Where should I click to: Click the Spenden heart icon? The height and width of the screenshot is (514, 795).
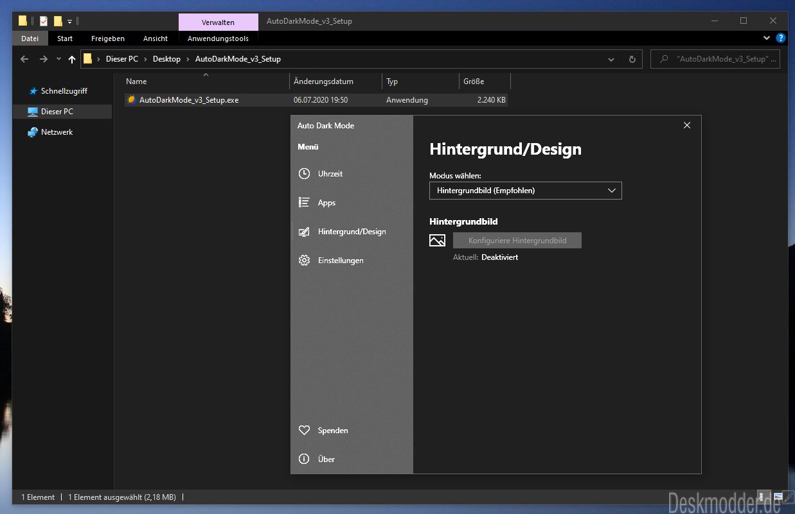click(305, 431)
